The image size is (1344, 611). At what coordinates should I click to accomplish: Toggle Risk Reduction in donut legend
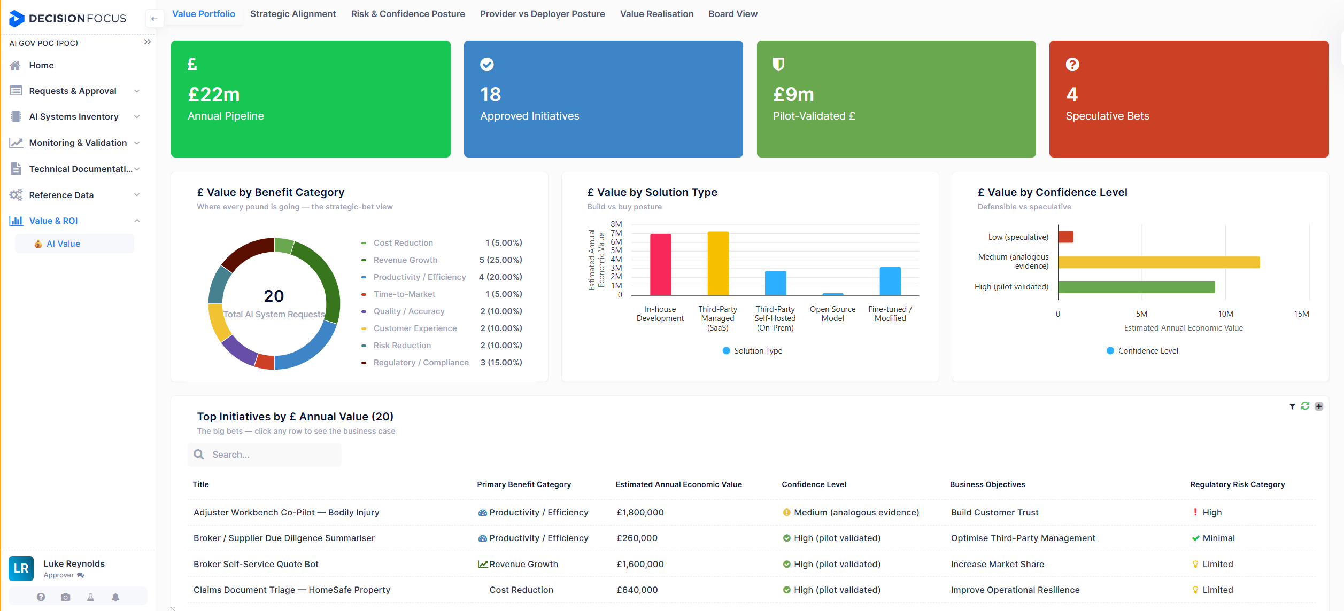pos(402,346)
